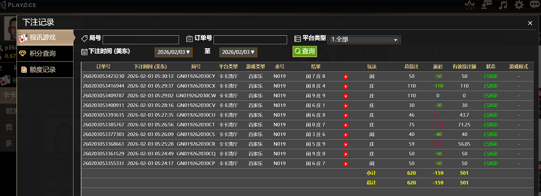Image resolution: width=541 pixels, height=196 pixels.
Task: Click the top-right message bubble icon
Action: (534, 5)
